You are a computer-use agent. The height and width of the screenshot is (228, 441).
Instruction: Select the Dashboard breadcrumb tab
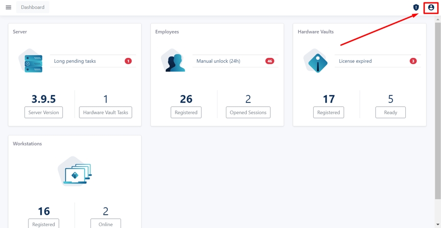click(x=33, y=7)
